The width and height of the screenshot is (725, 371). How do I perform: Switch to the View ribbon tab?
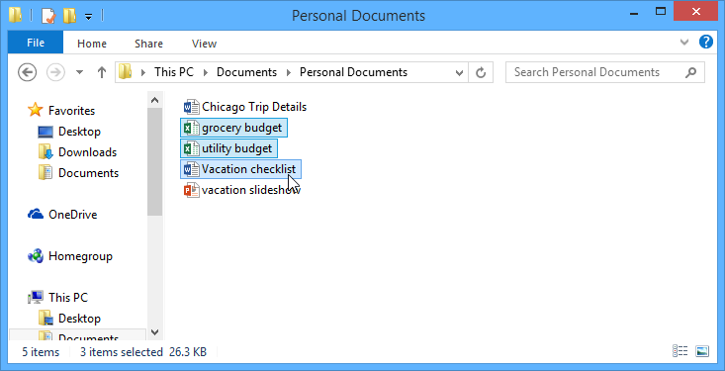click(204, 44)
